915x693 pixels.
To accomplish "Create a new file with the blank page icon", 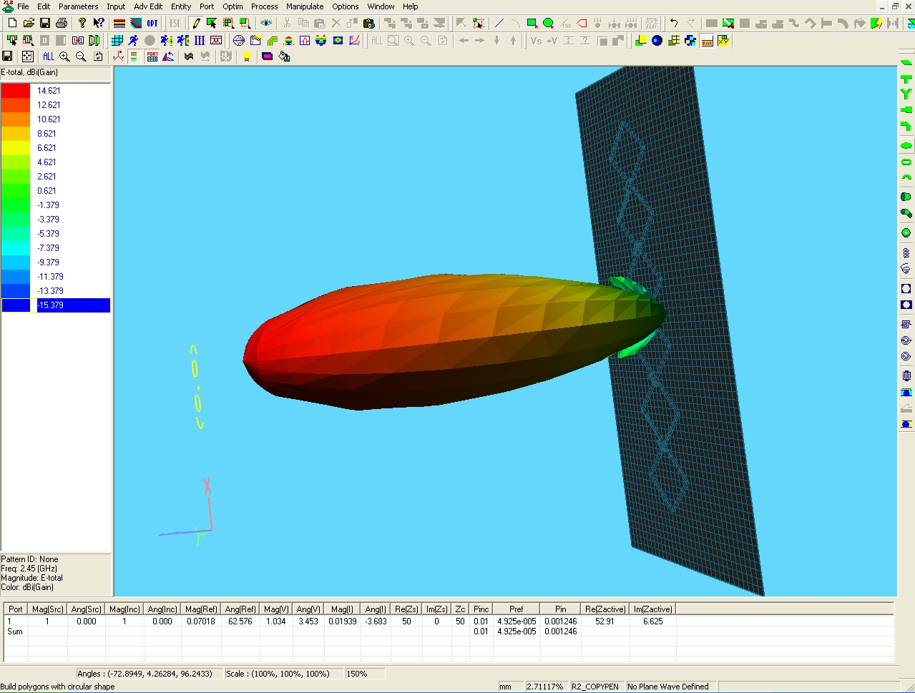I will pyautogui.click(x=12, y=24).
